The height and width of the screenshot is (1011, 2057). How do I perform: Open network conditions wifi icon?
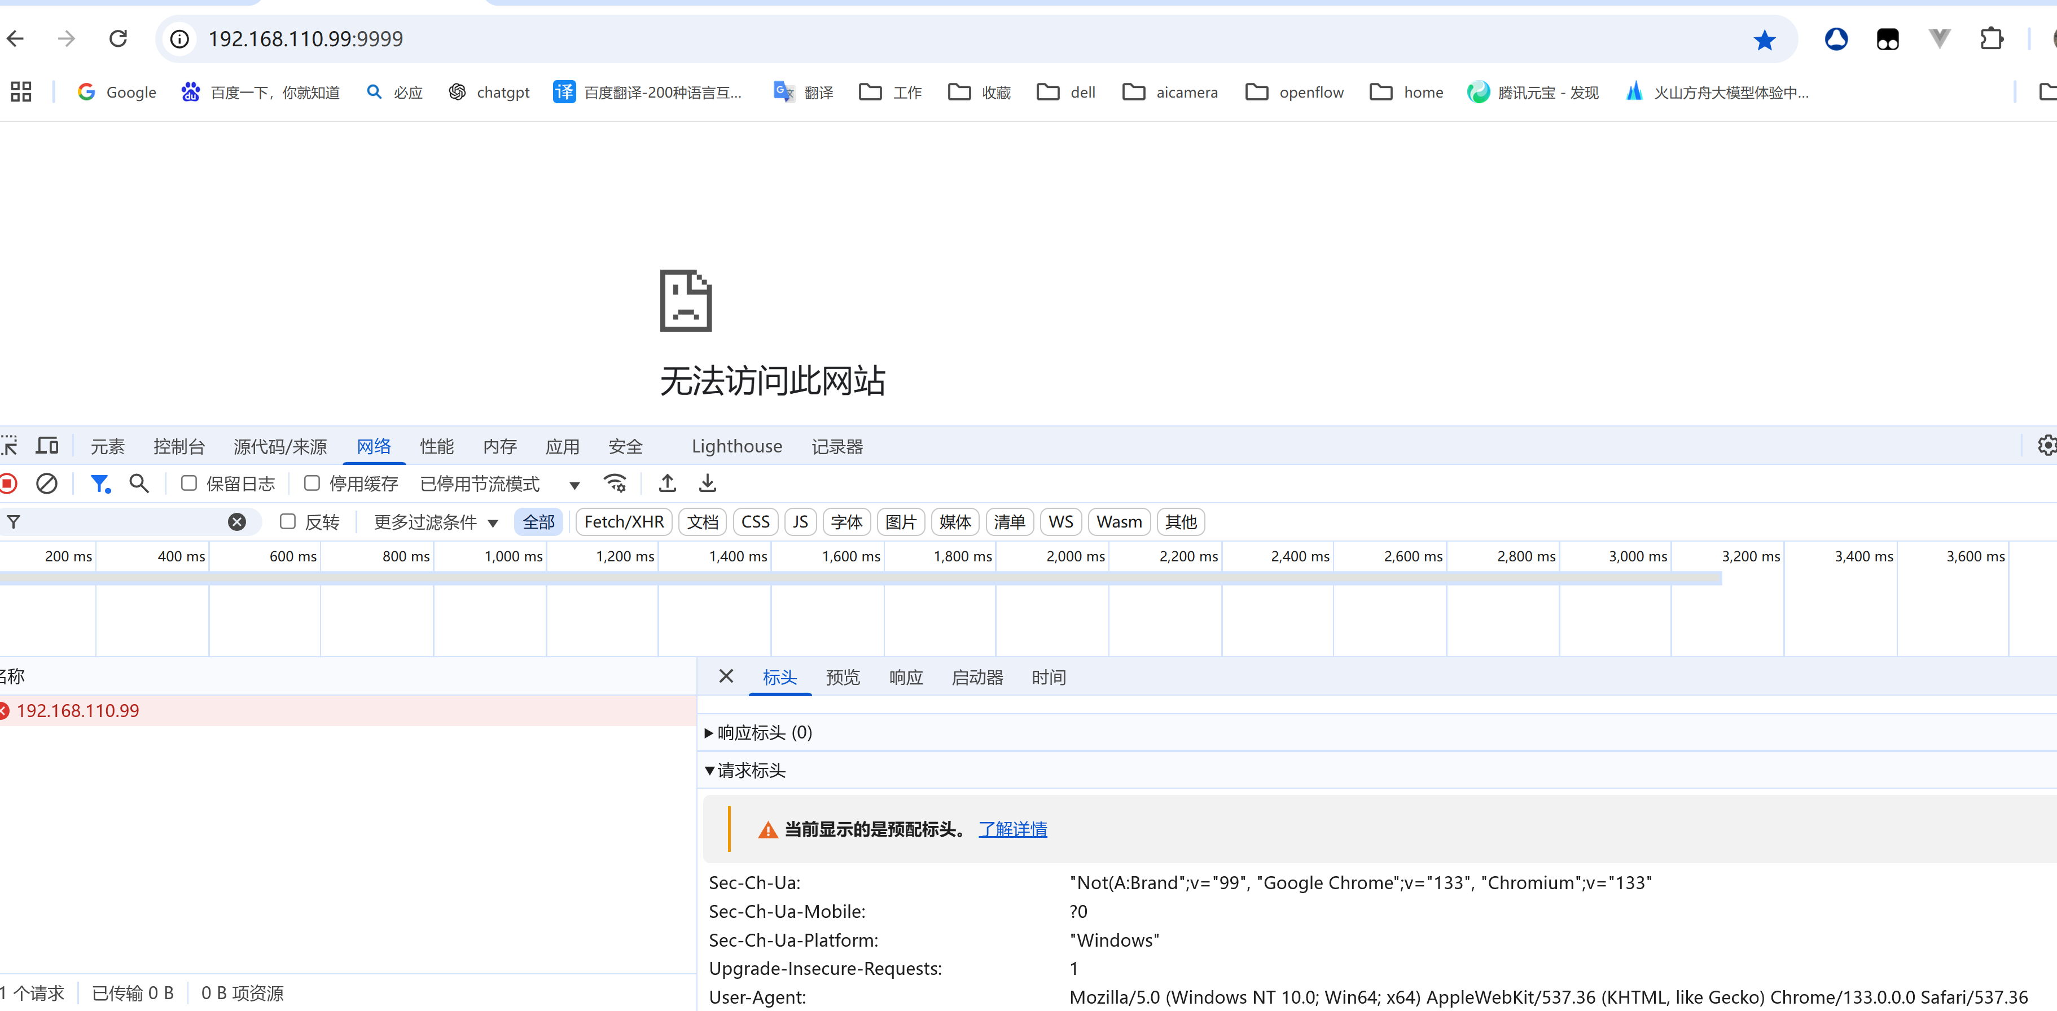[x=615, y=483]
